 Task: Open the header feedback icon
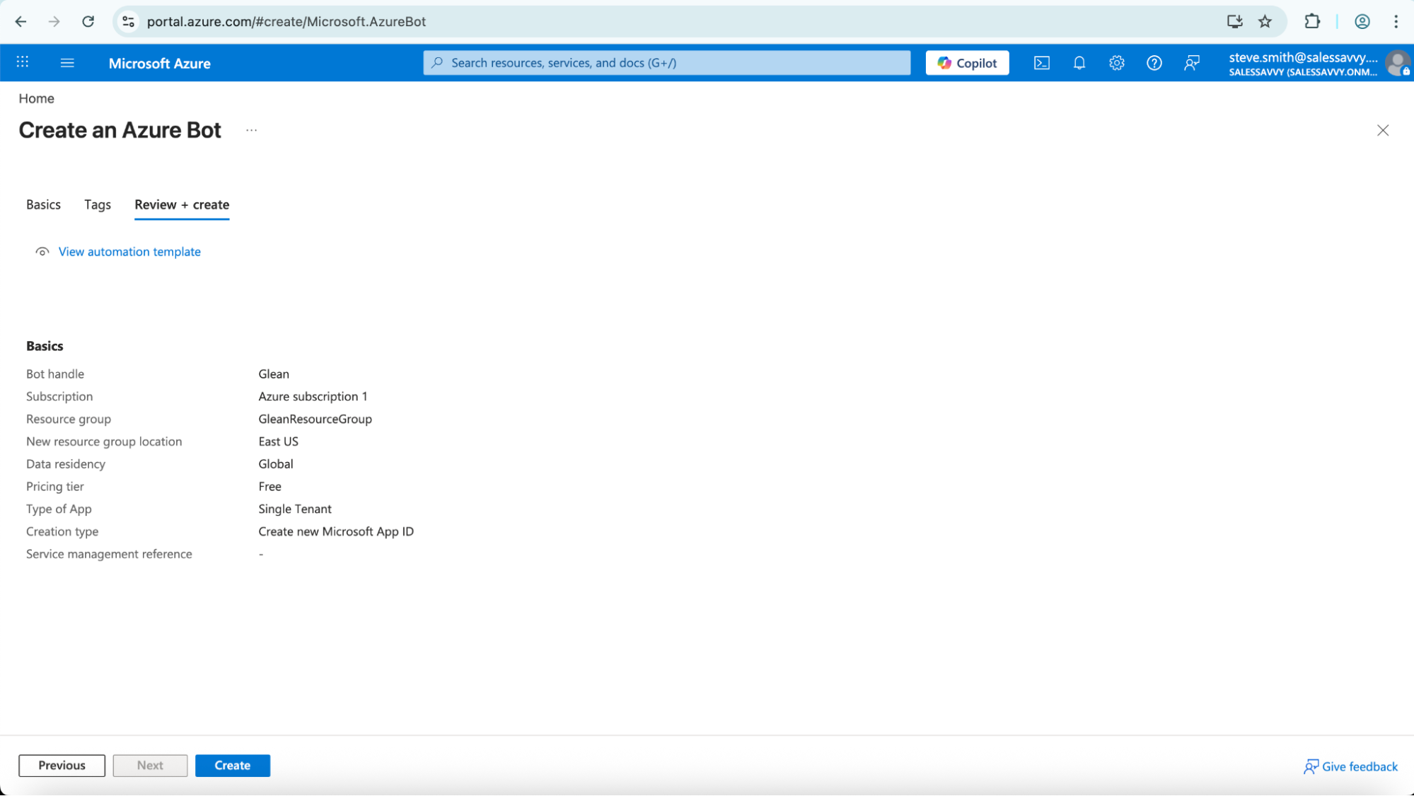point(1191,63)
